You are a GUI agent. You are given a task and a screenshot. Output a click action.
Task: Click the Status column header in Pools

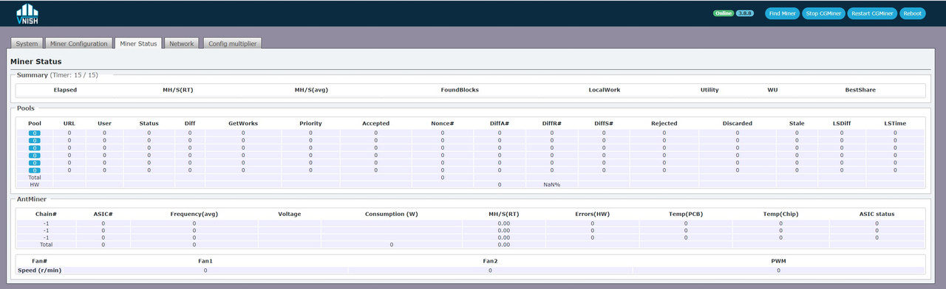click(x=149, y=123)
